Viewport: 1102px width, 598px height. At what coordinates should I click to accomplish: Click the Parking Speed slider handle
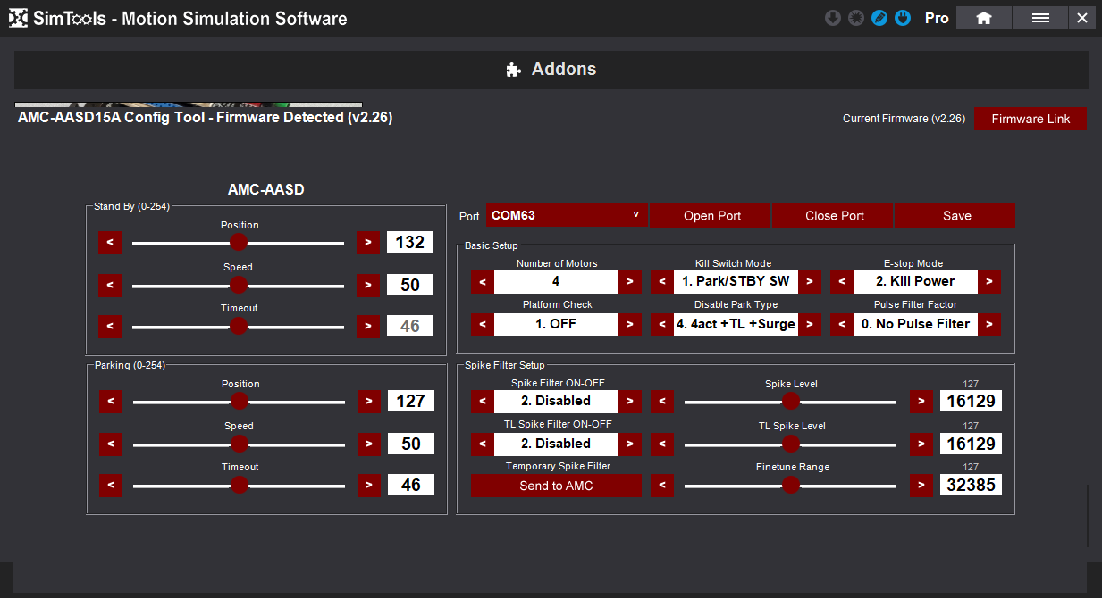(239, 444)
